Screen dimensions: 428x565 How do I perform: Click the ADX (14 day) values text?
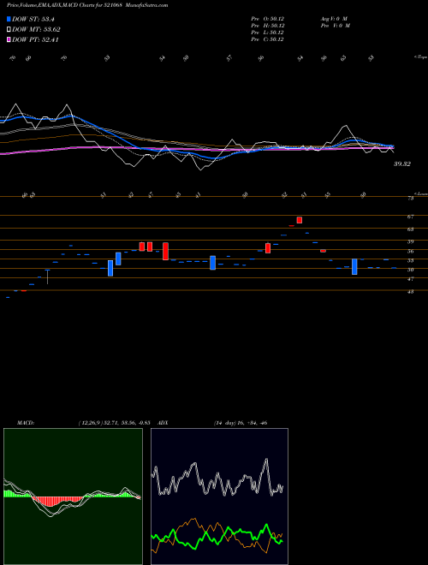pyautogui.click(x=240, y=423)
